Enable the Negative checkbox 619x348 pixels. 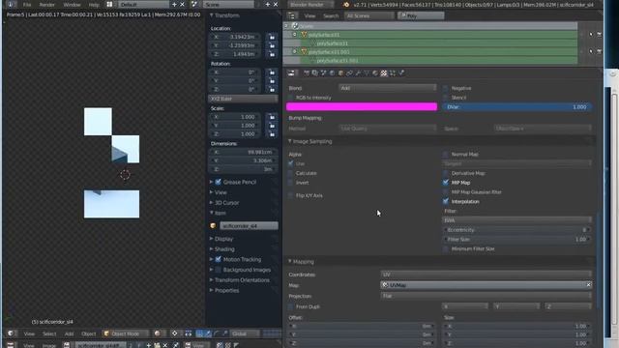click(445, 88)
